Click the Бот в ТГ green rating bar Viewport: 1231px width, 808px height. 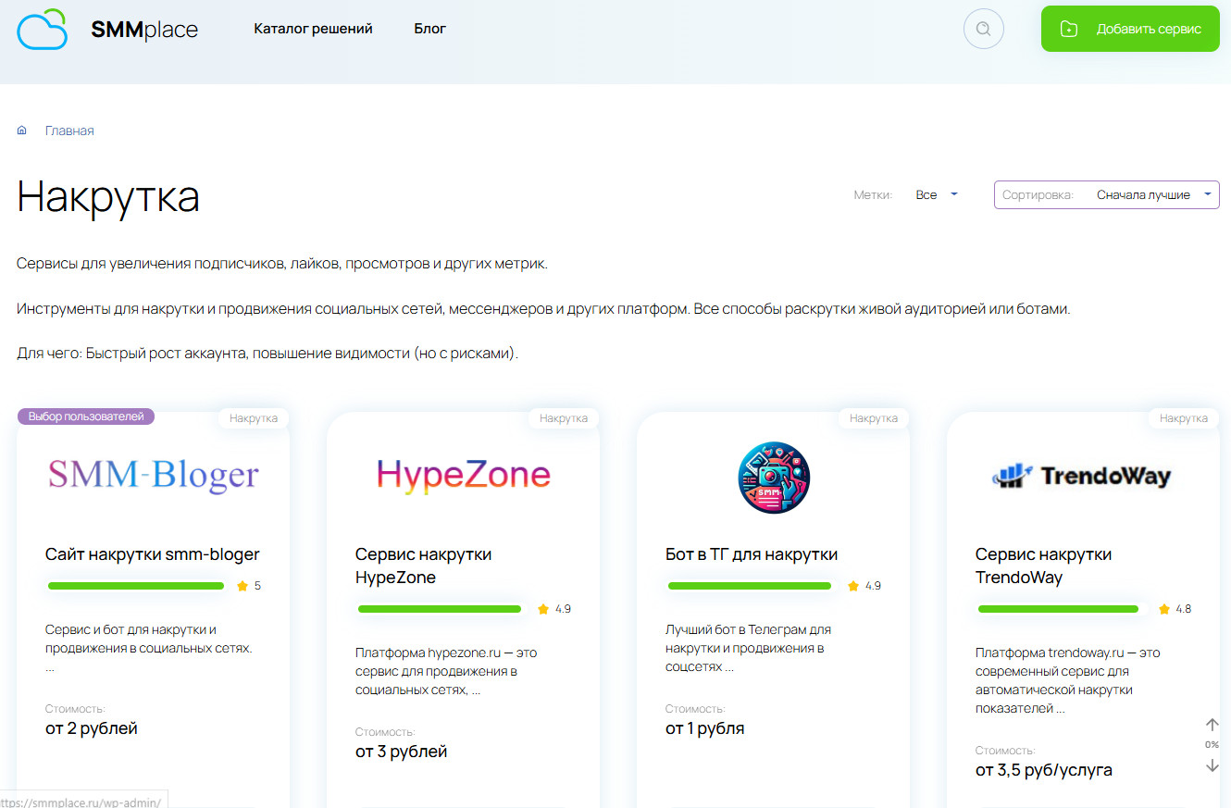pos(750,586)
